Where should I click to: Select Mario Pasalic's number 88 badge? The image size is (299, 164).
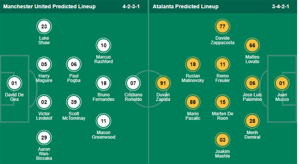tap(193, 102)
